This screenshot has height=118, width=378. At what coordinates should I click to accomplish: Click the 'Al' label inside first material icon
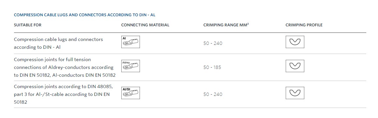[124, 38]
